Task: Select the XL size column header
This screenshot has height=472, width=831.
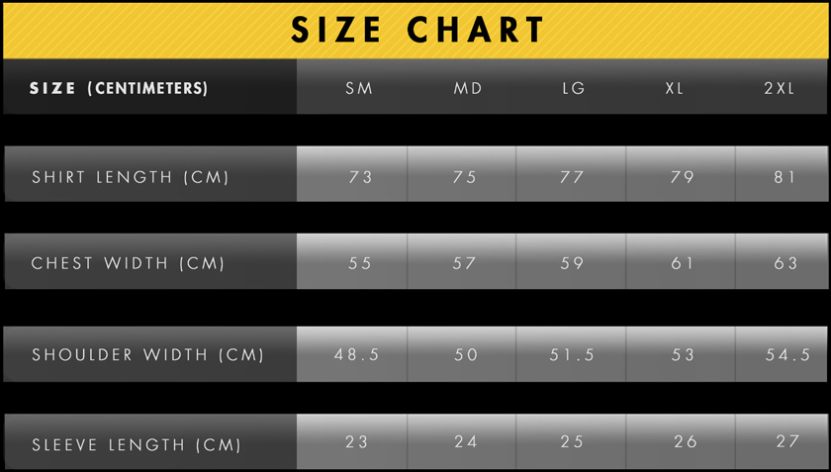Action: [675, 88]
